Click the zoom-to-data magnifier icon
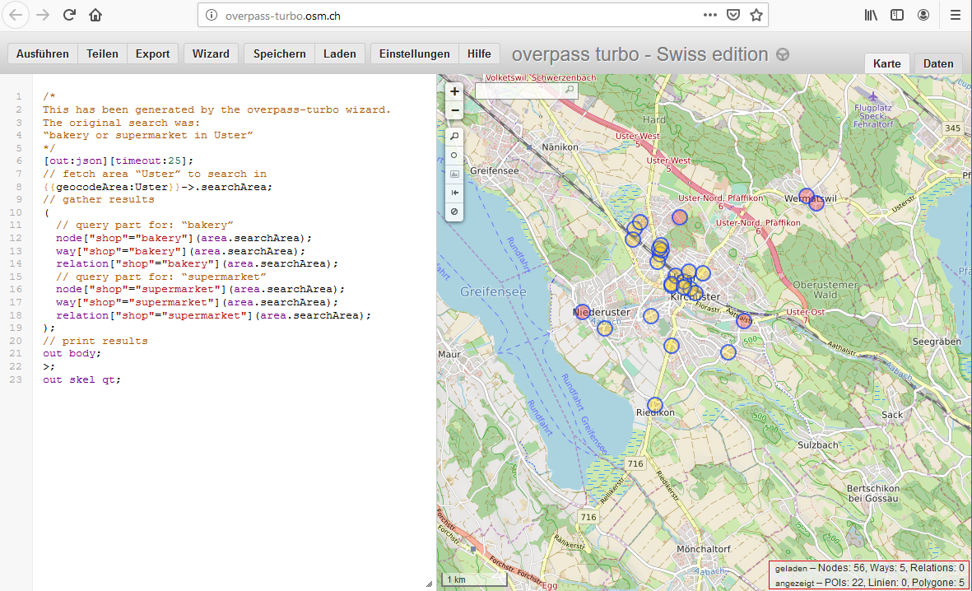 pos(454,136)
